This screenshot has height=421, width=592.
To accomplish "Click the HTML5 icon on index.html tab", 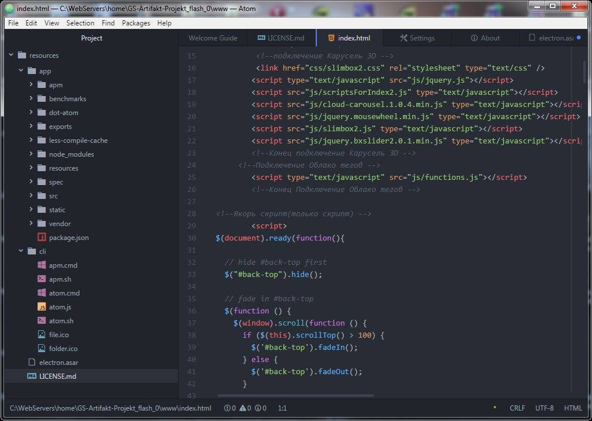I will [331, 38].
